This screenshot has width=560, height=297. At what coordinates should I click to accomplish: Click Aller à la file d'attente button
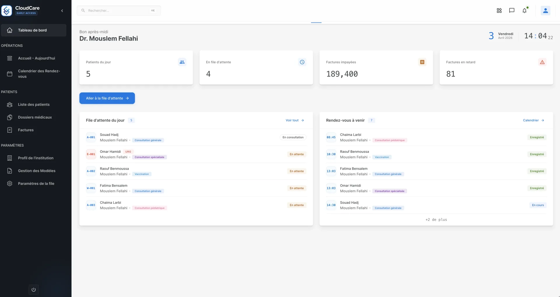click(107, 98)
